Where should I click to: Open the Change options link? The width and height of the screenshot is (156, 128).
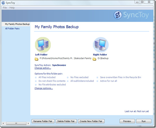coord(44,88)
